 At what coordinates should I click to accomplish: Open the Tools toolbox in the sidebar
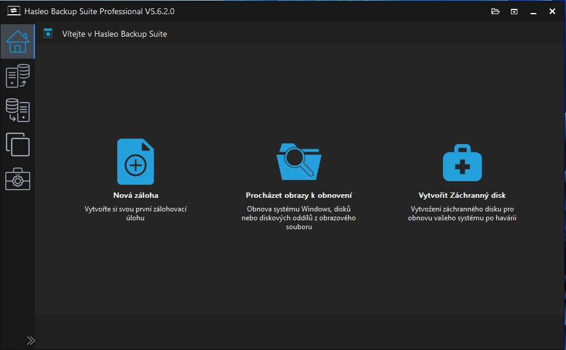pyautogui.click(x=17, y=178)
